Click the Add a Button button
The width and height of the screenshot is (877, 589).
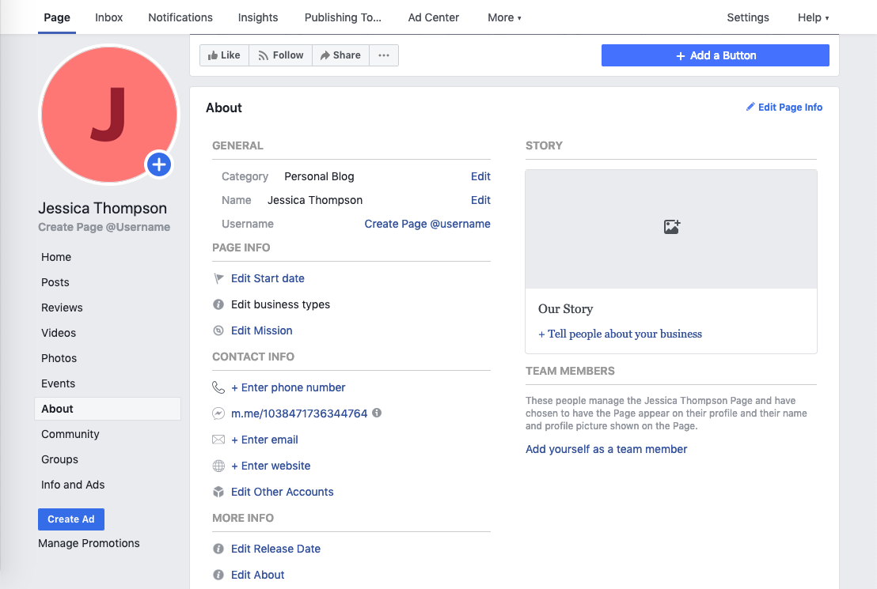(x=716, y=55)
